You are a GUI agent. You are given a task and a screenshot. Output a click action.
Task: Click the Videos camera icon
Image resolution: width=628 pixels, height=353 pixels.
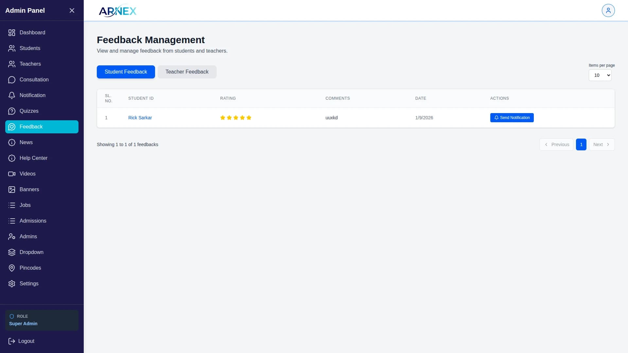(12, 174)
